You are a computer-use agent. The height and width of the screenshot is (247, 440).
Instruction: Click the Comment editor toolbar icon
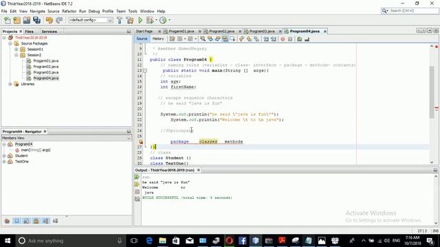click(300, 39)
